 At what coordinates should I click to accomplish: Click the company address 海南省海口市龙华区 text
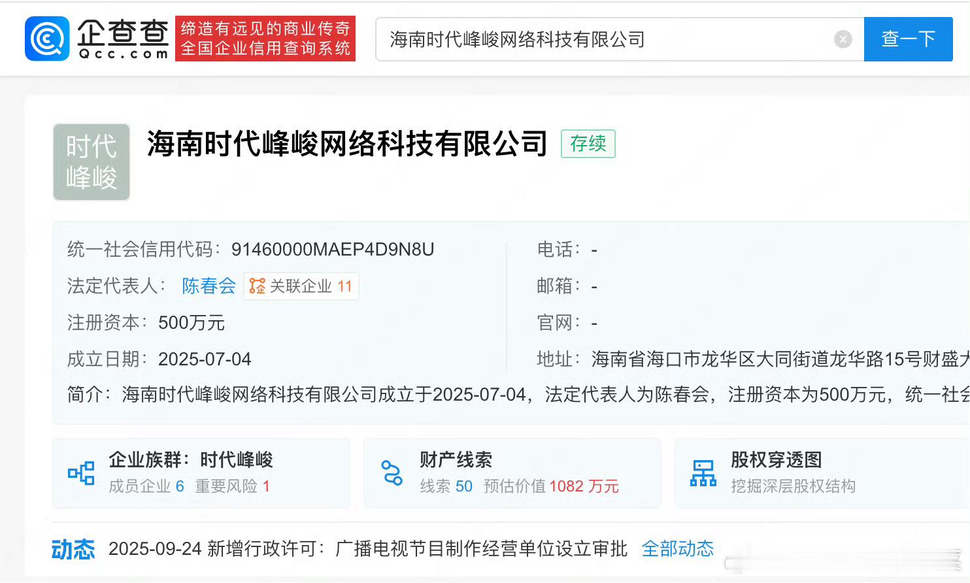click(x=780, y=359)
